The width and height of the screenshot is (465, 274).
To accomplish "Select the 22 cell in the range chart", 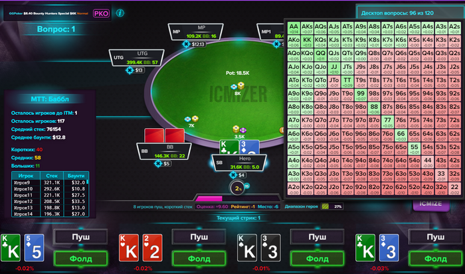I will (x=454, y=188).
